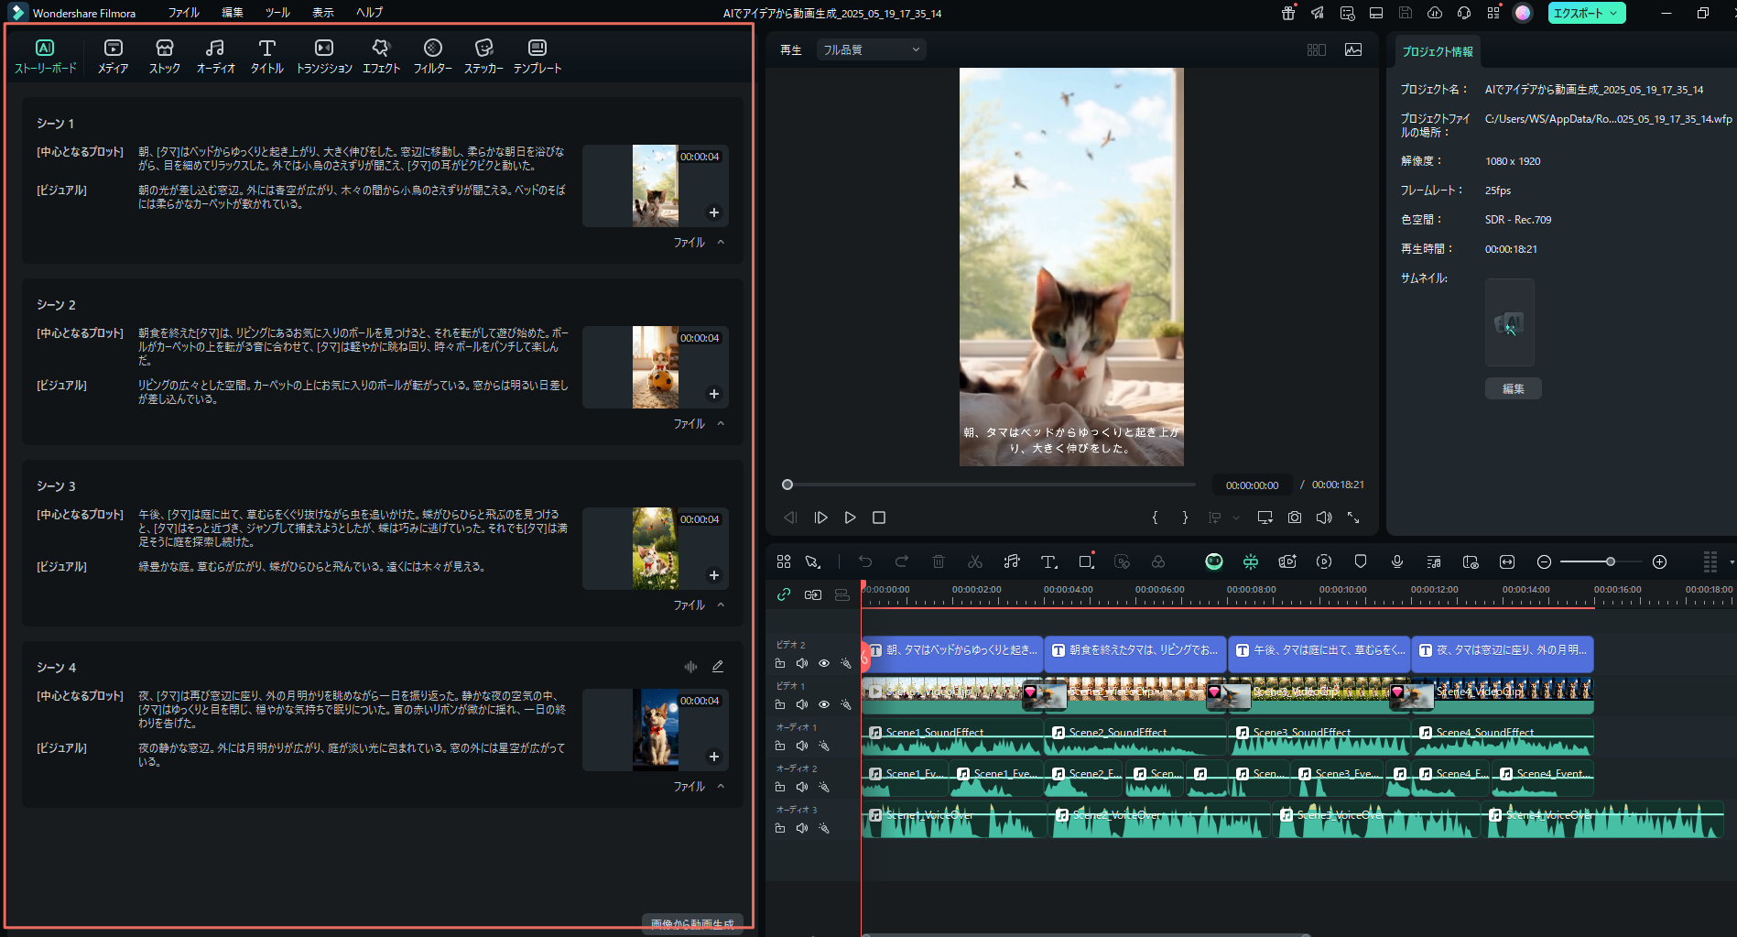Open the 編集 menu in menu bar
The image size is (1737, 937).
(x=233, y=13)
